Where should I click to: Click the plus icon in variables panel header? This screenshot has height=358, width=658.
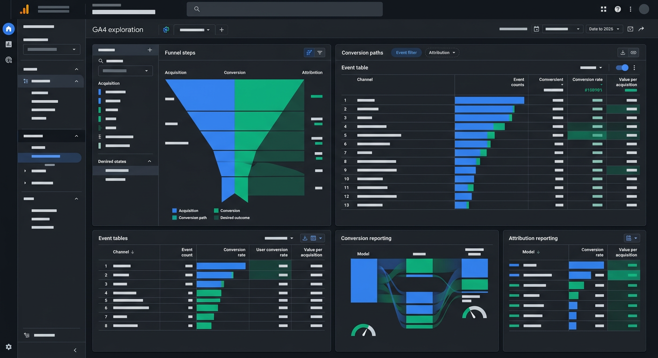(150, 50)
